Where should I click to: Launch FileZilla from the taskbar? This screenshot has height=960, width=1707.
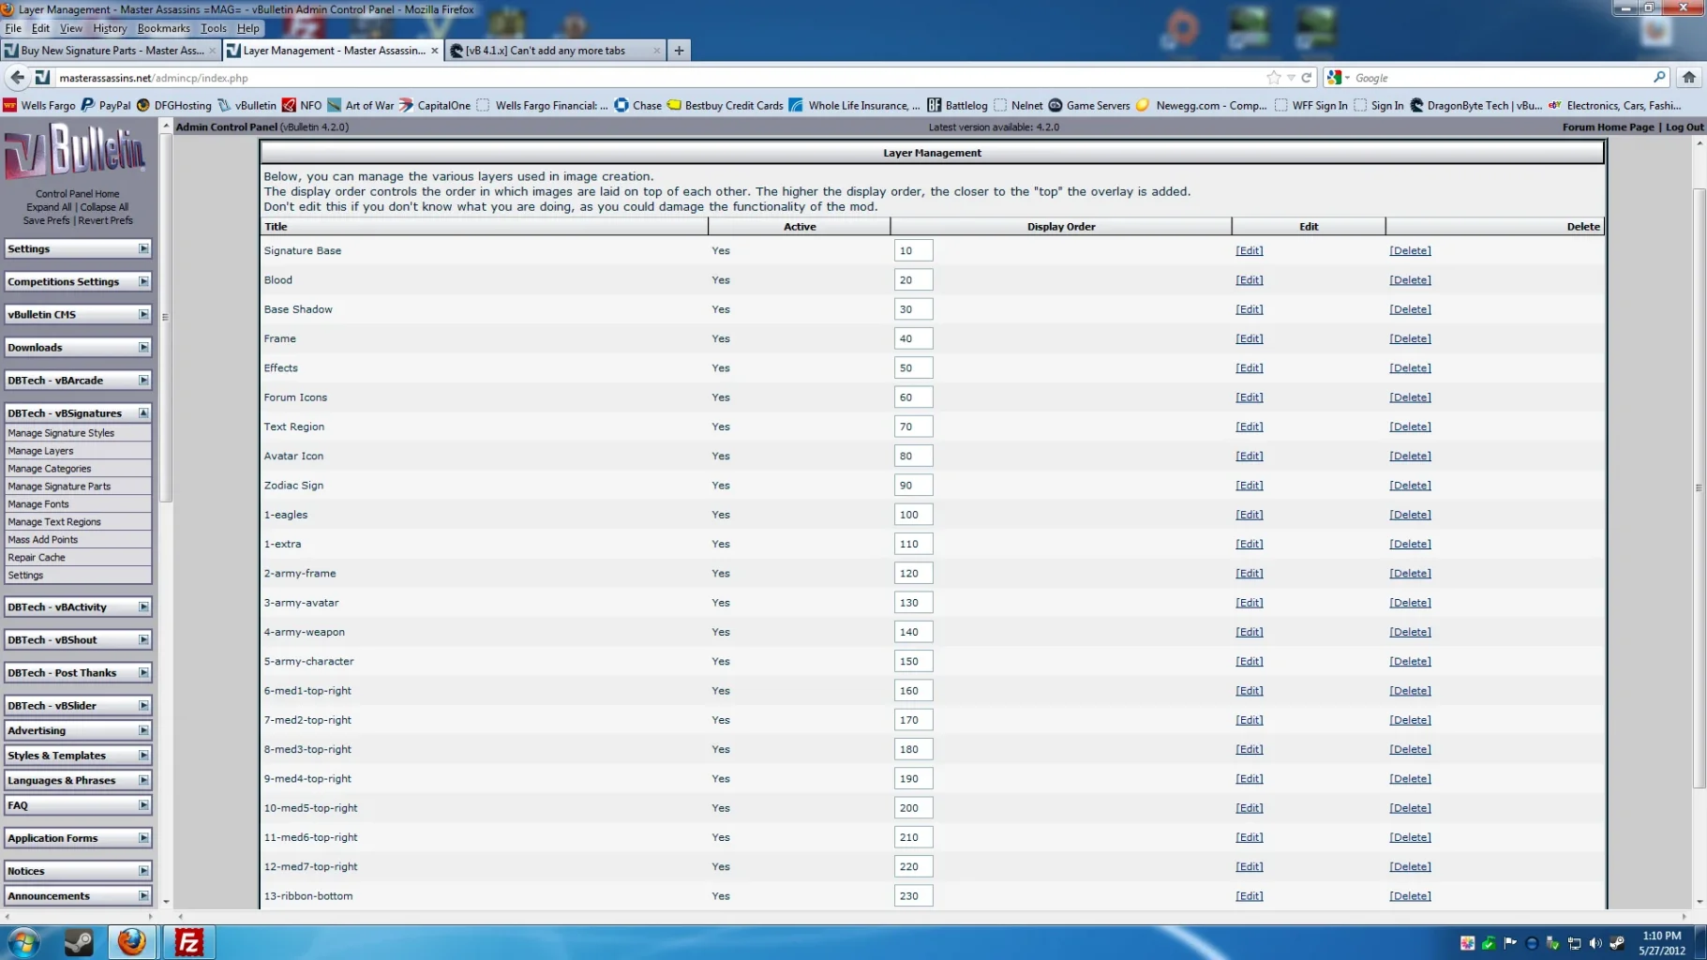pyautogui.click(x=188, y=942)
